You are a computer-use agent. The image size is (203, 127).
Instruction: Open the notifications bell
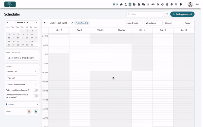pos(181,4)
